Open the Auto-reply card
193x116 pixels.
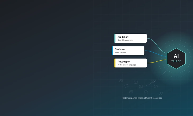[131, 63]
